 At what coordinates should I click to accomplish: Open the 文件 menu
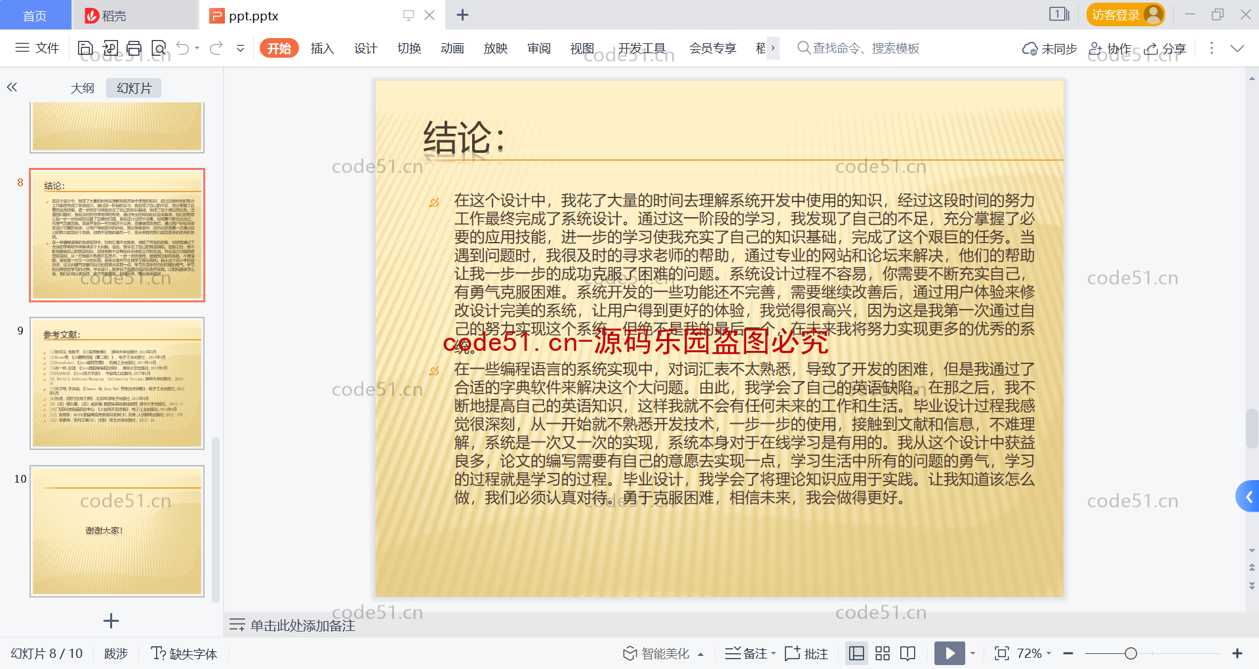[37, 48]
